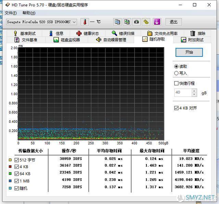
Task: Select the 写入 write radio button
Action: click(x=177, y=73)
